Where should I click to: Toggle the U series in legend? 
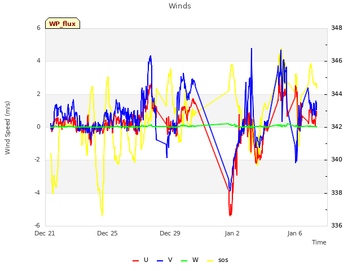pos(140,260)
